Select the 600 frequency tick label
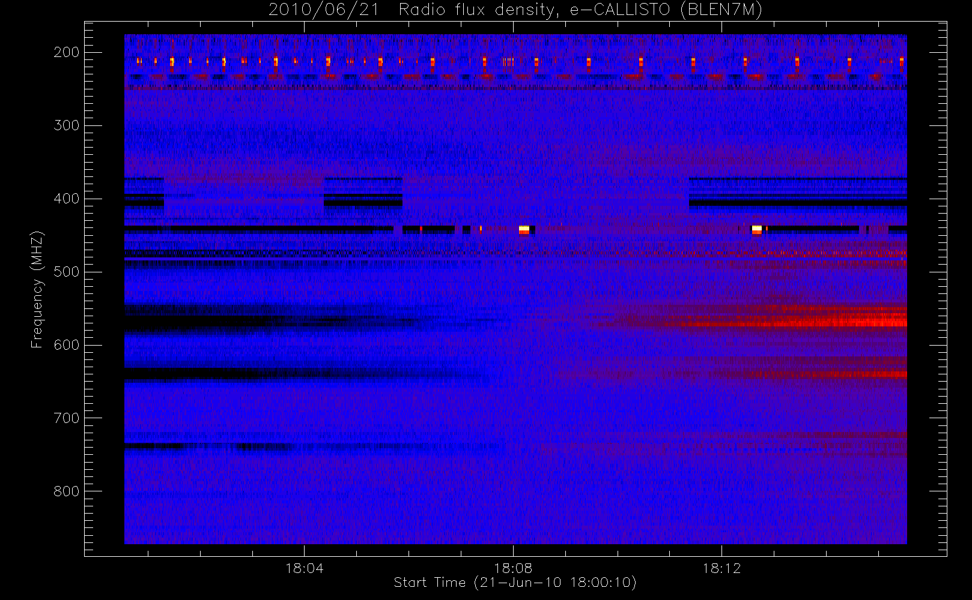The image size is (972, 600). tap(66, 345)
